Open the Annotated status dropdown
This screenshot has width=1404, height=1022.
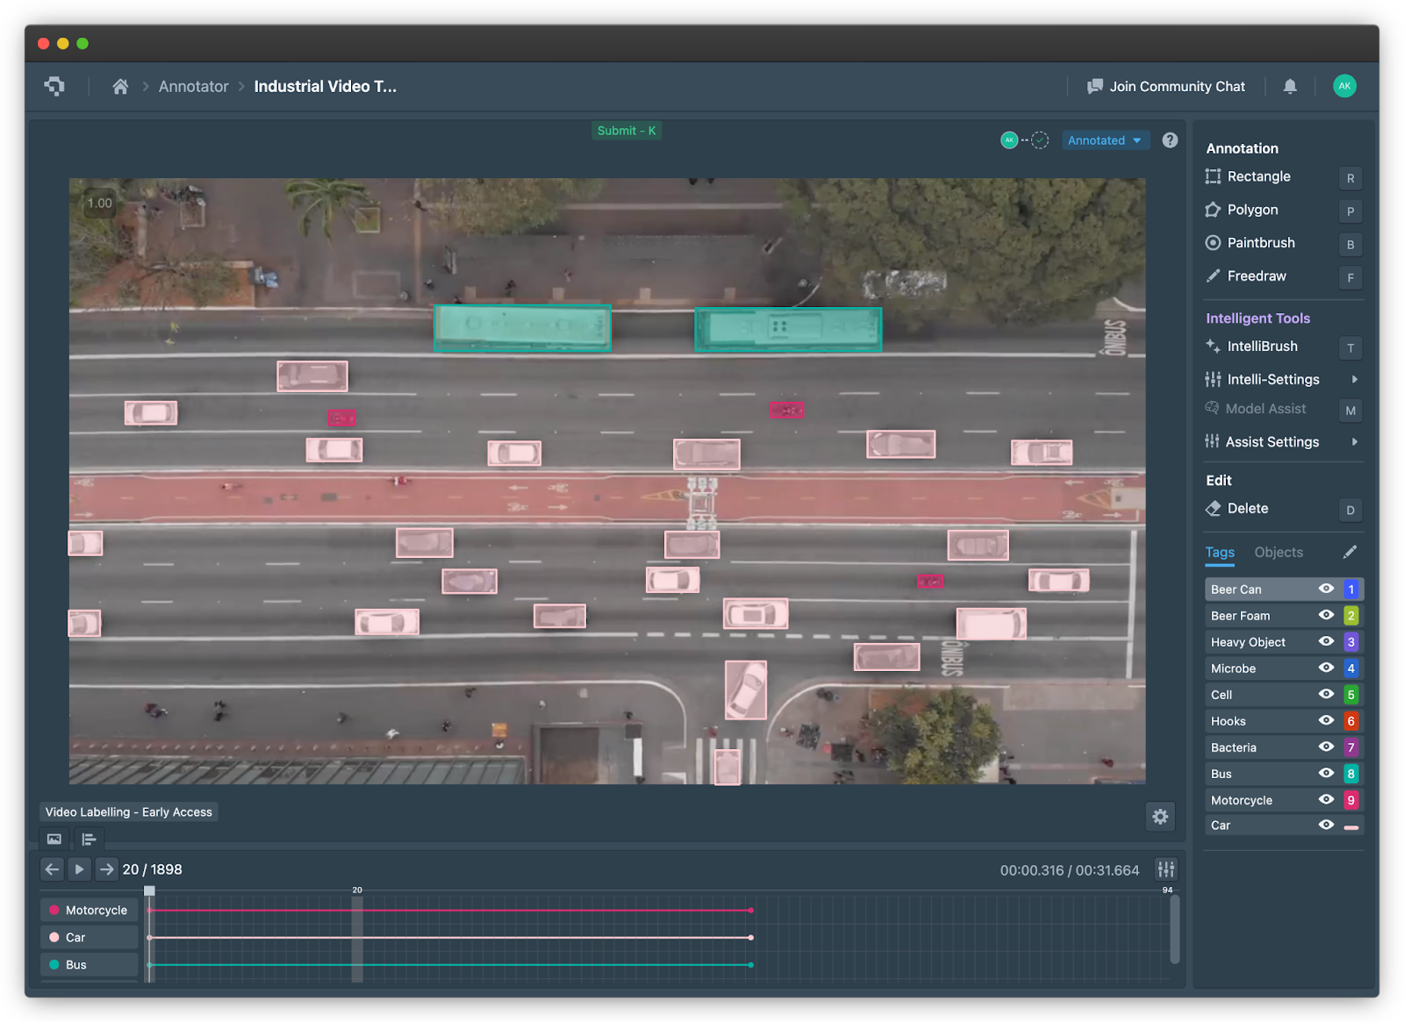click(x=1105, y=139)
